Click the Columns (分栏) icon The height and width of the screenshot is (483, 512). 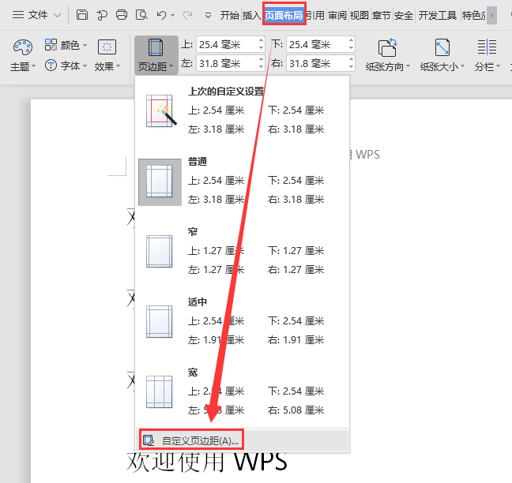(x=486, y=48)
